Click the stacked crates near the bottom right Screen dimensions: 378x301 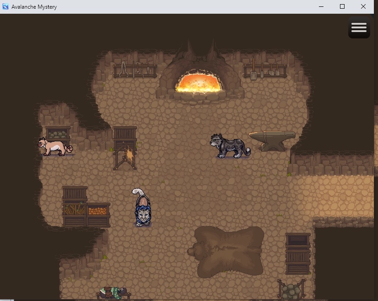coord(298,253)
